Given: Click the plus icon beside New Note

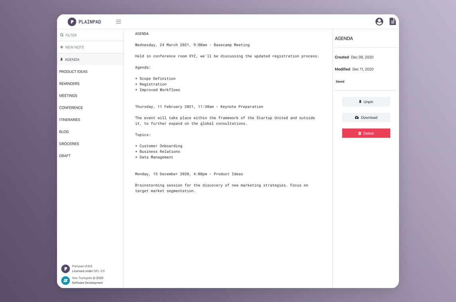Looking at the screenshot, I should click(x=61, y=47).
